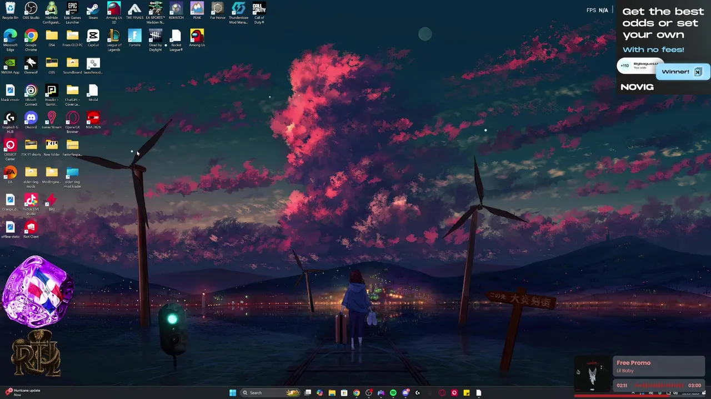
Task: Open the OBSBOT Center shortcut
Action: tap(10, 150)
